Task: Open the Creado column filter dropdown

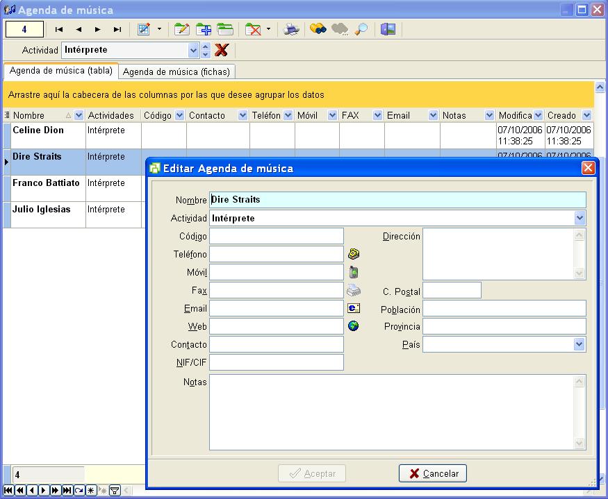Action: pos(586,115)
